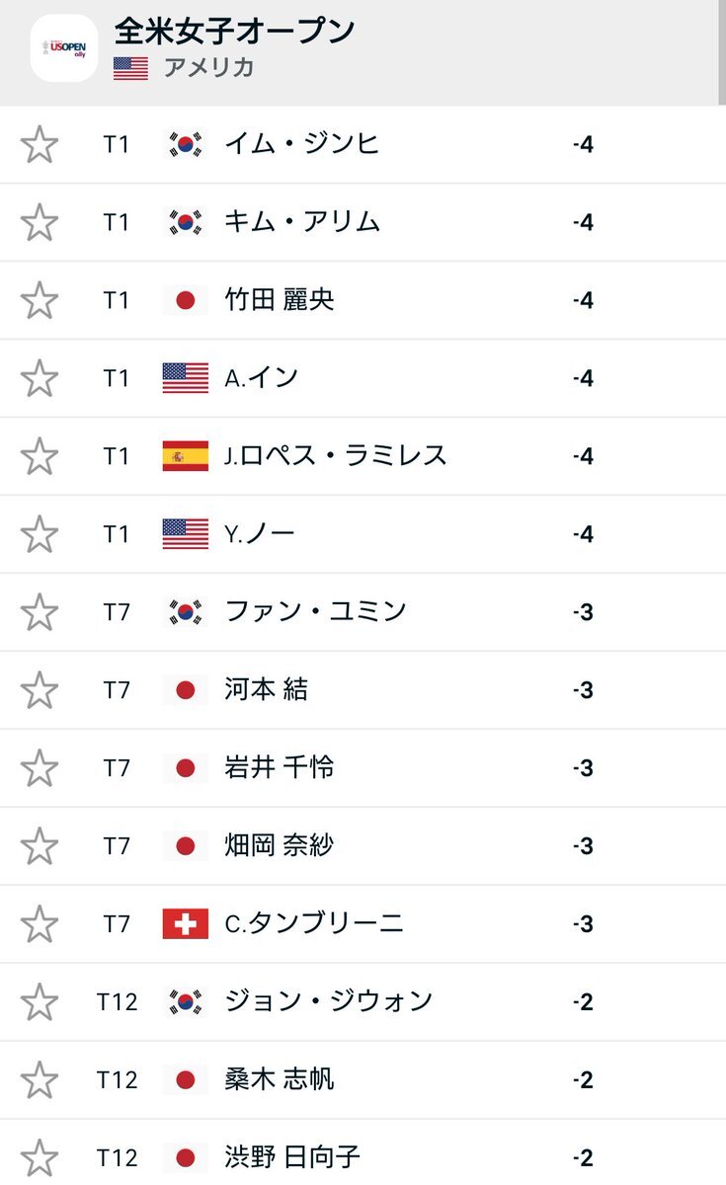Click Switzerland flag beside C.タンブリーニ
The width and height of the screenshot is (726, 1185).
[186, 924]
